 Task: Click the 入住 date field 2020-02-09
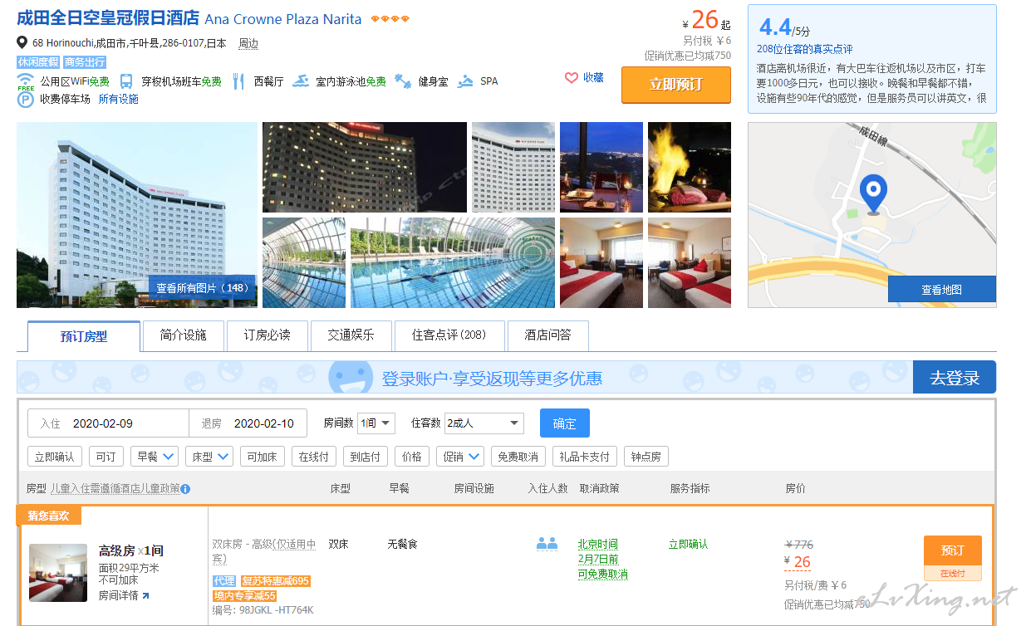(108, 423)
